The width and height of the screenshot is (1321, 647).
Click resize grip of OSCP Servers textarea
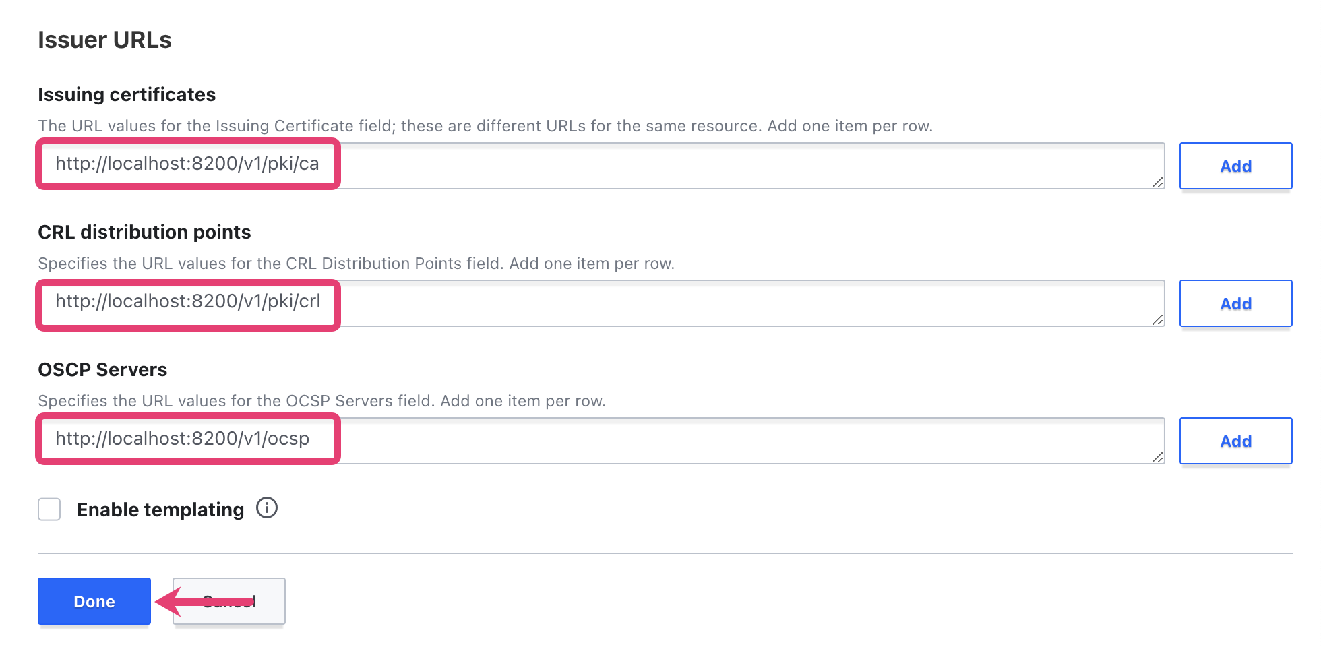[1157, 457]
